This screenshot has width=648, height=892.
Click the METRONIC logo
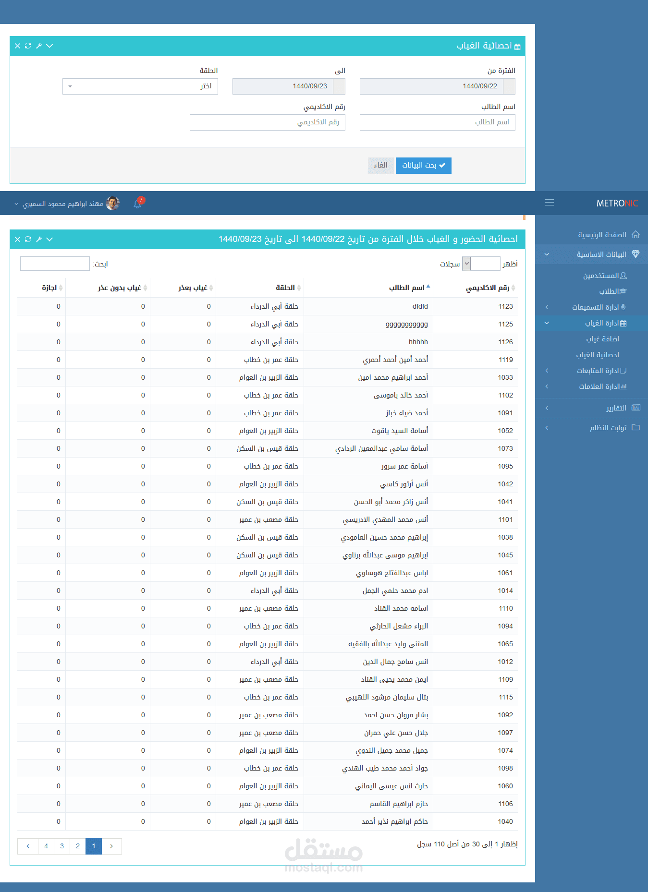617,203
